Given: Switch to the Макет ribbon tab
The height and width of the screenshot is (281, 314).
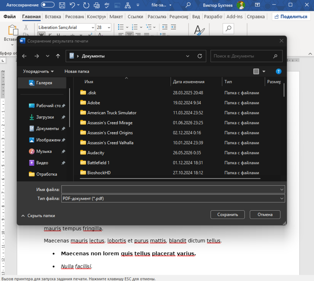Looking at the screenshot, I should point(116,17).
